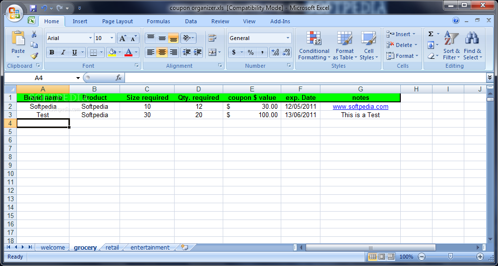Image resolution: width=498 pixels, height=266 pixels.
Task: Toggle Italic formatting
Action: point(63,52)
